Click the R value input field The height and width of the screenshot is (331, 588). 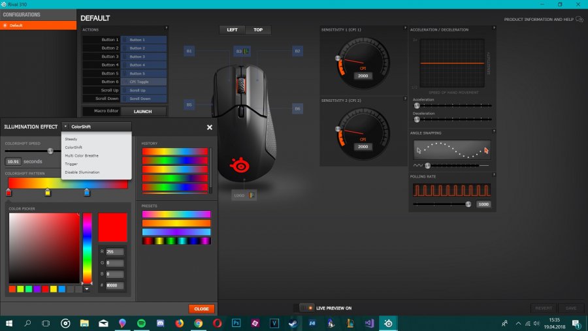tap(115, 252)
